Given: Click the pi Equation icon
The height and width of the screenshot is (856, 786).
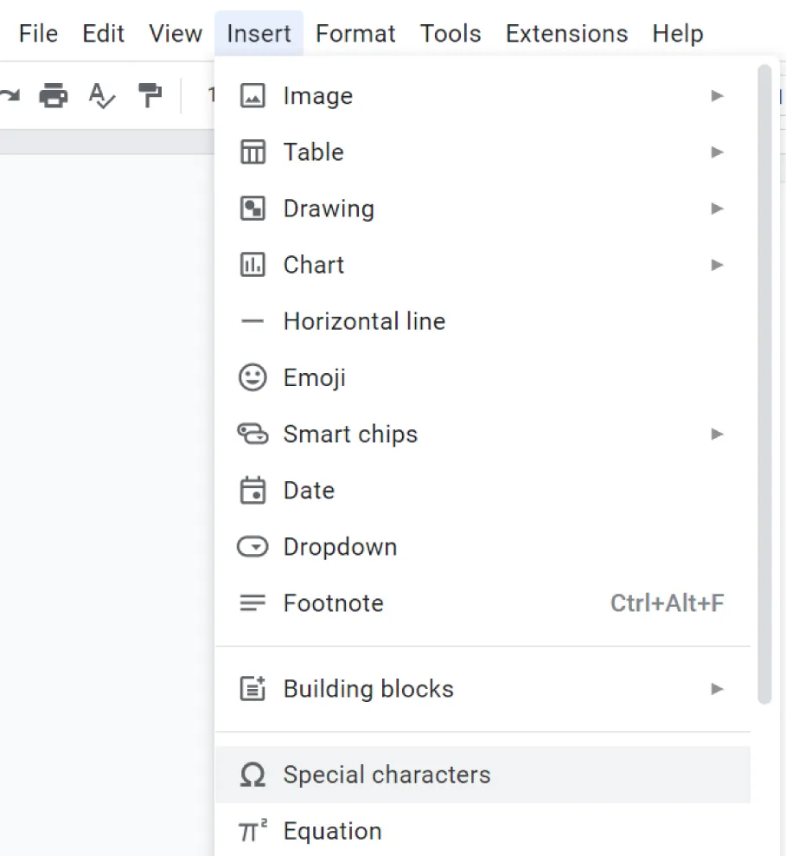Looking at the screenshot, I should (252, 829).
